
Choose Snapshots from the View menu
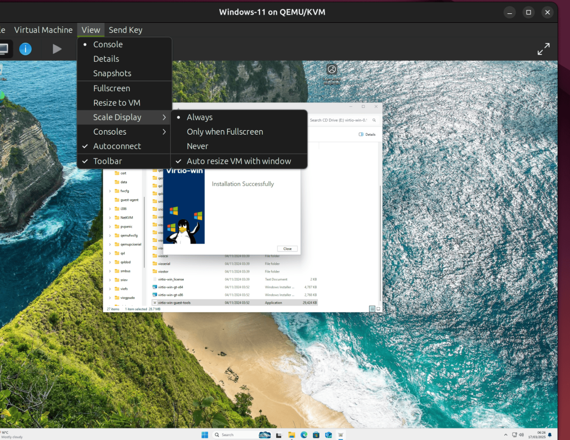112,73
